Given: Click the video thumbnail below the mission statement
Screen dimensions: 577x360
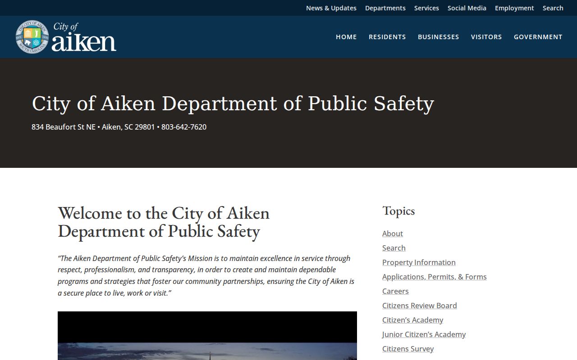Looking at the screenshot, I should pos(207,336).
